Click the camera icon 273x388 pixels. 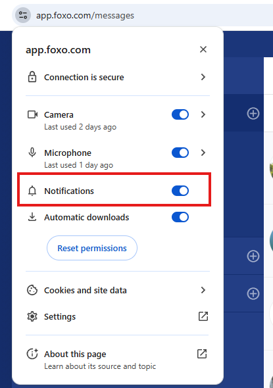[32, 114]
